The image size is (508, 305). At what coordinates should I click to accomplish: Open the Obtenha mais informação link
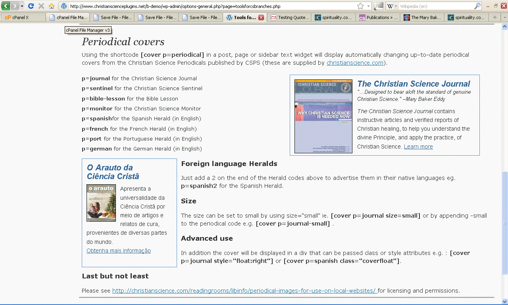pyautogui.click(x=119, y=251)
